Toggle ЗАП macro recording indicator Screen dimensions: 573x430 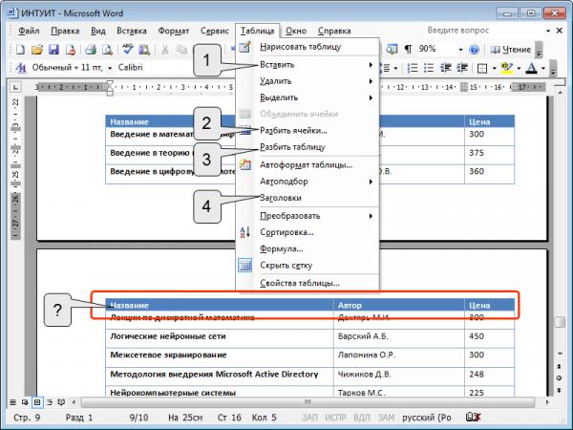click(309, 418)
